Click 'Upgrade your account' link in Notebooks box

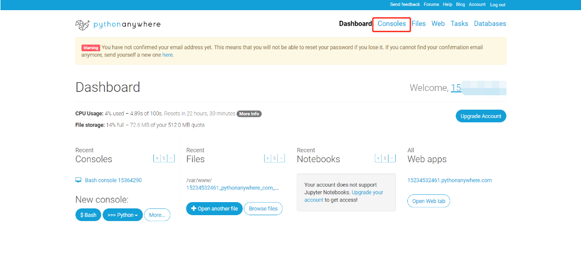343,196
